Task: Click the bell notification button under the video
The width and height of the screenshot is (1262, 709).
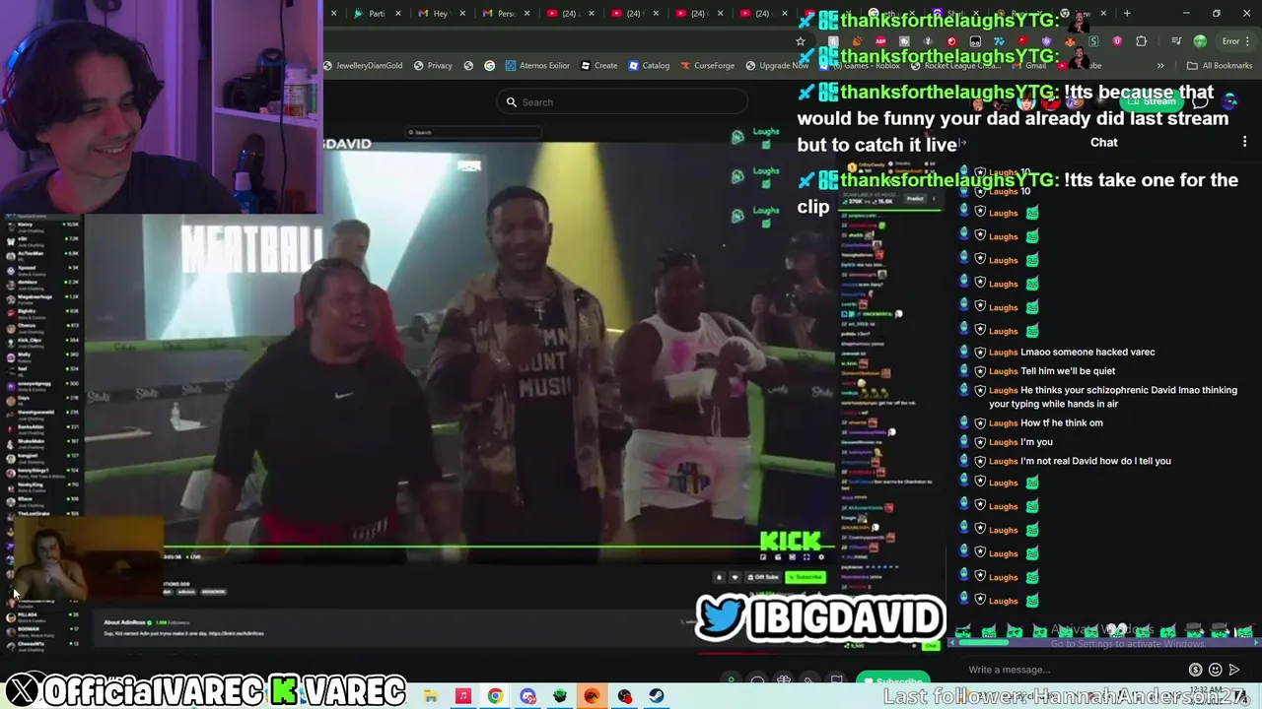Action: point(719,577)
